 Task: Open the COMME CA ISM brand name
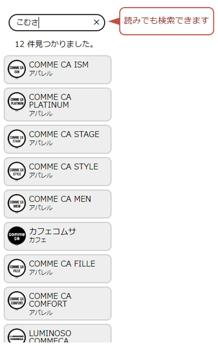point(59,65)
